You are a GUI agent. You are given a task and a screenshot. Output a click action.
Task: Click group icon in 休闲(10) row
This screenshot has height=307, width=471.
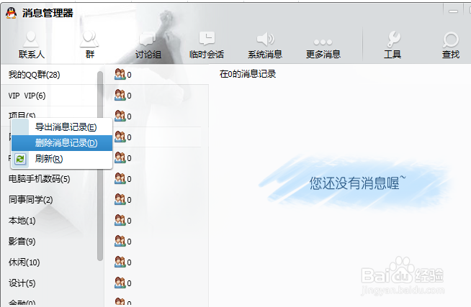tap(120, 262)
